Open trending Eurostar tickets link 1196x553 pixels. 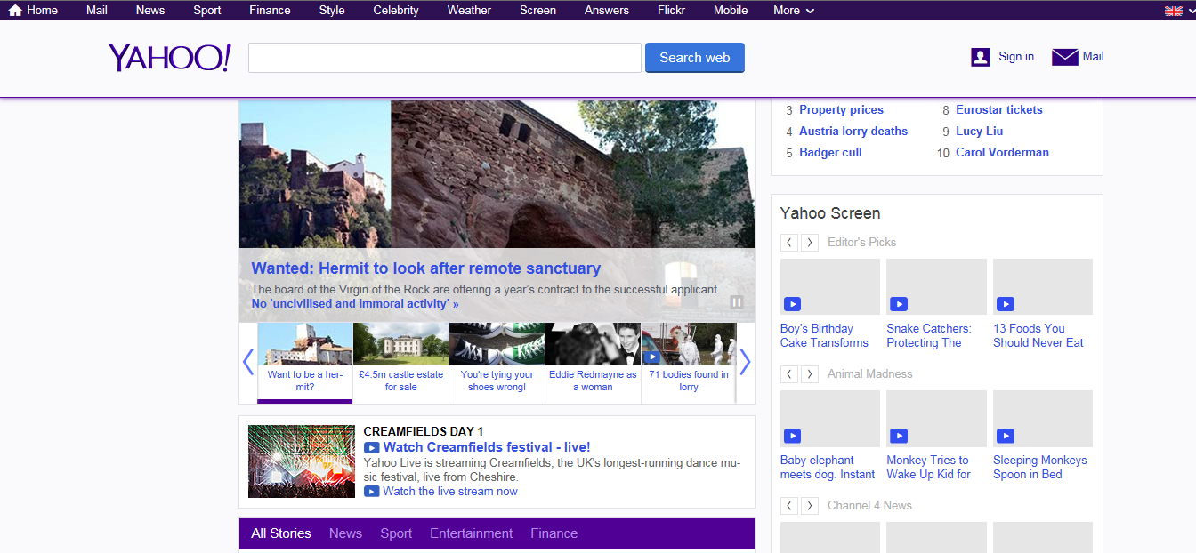pyautogui.click(x=999, y=110)
